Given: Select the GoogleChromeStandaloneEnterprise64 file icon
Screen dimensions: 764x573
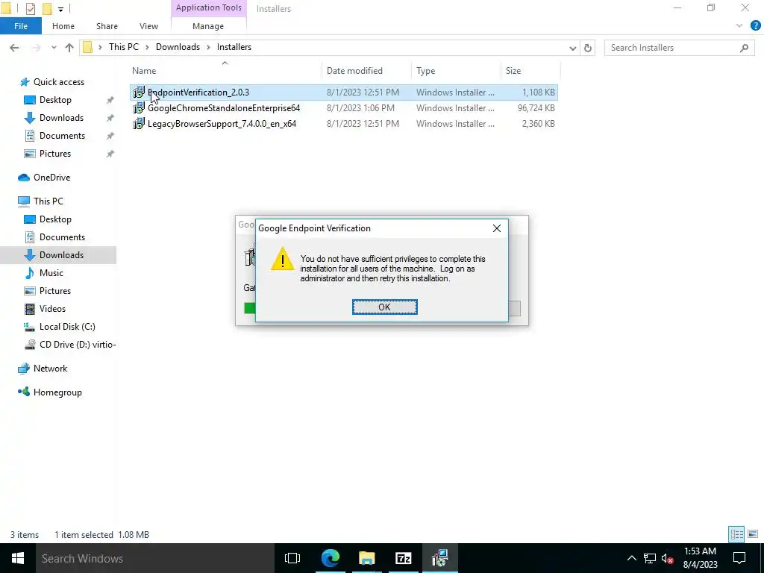Looking at the screenshot, I should coord(139,107).
